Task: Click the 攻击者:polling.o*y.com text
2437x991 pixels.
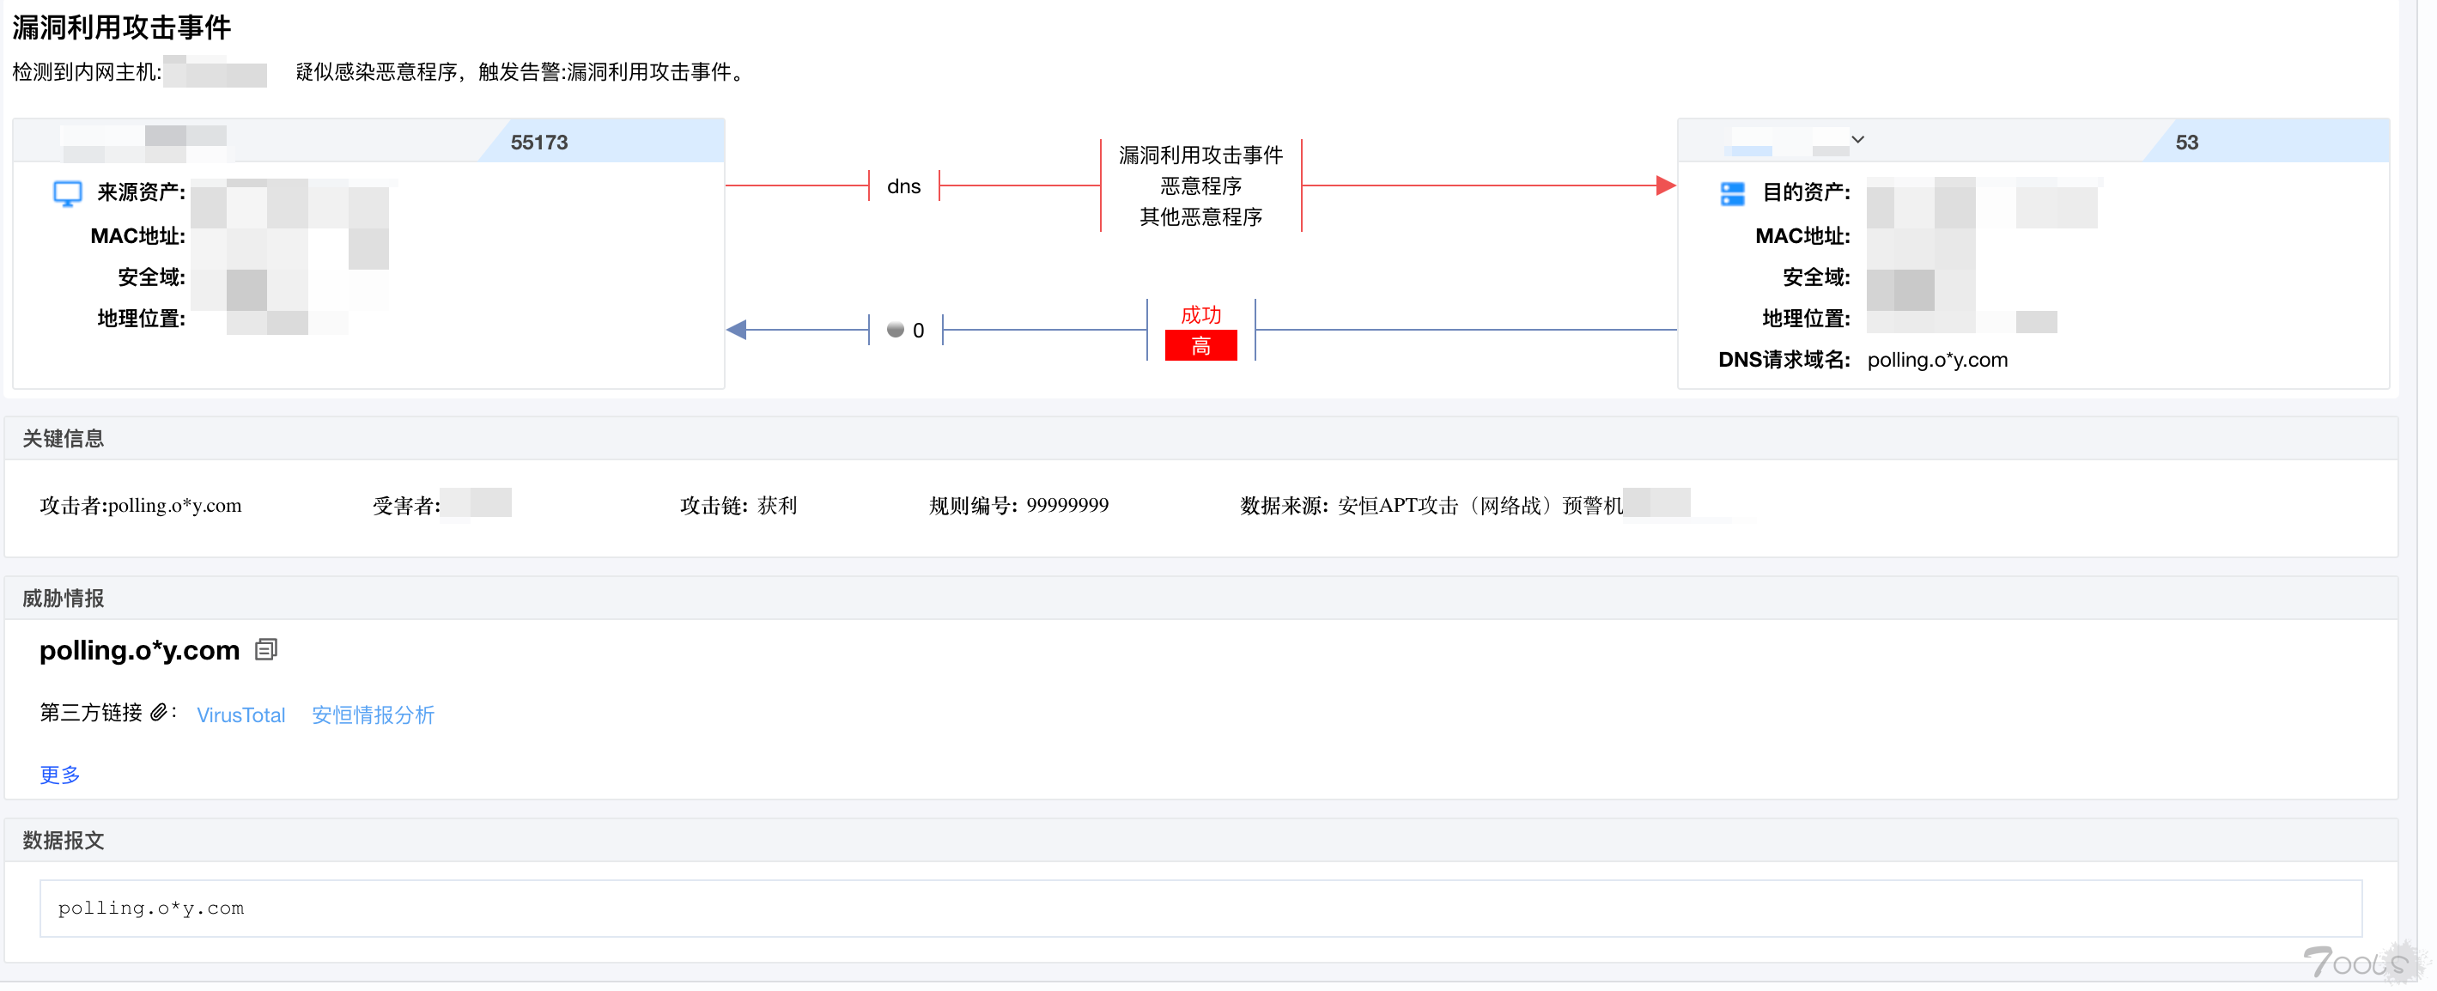Action: click(x=140, y=506)
